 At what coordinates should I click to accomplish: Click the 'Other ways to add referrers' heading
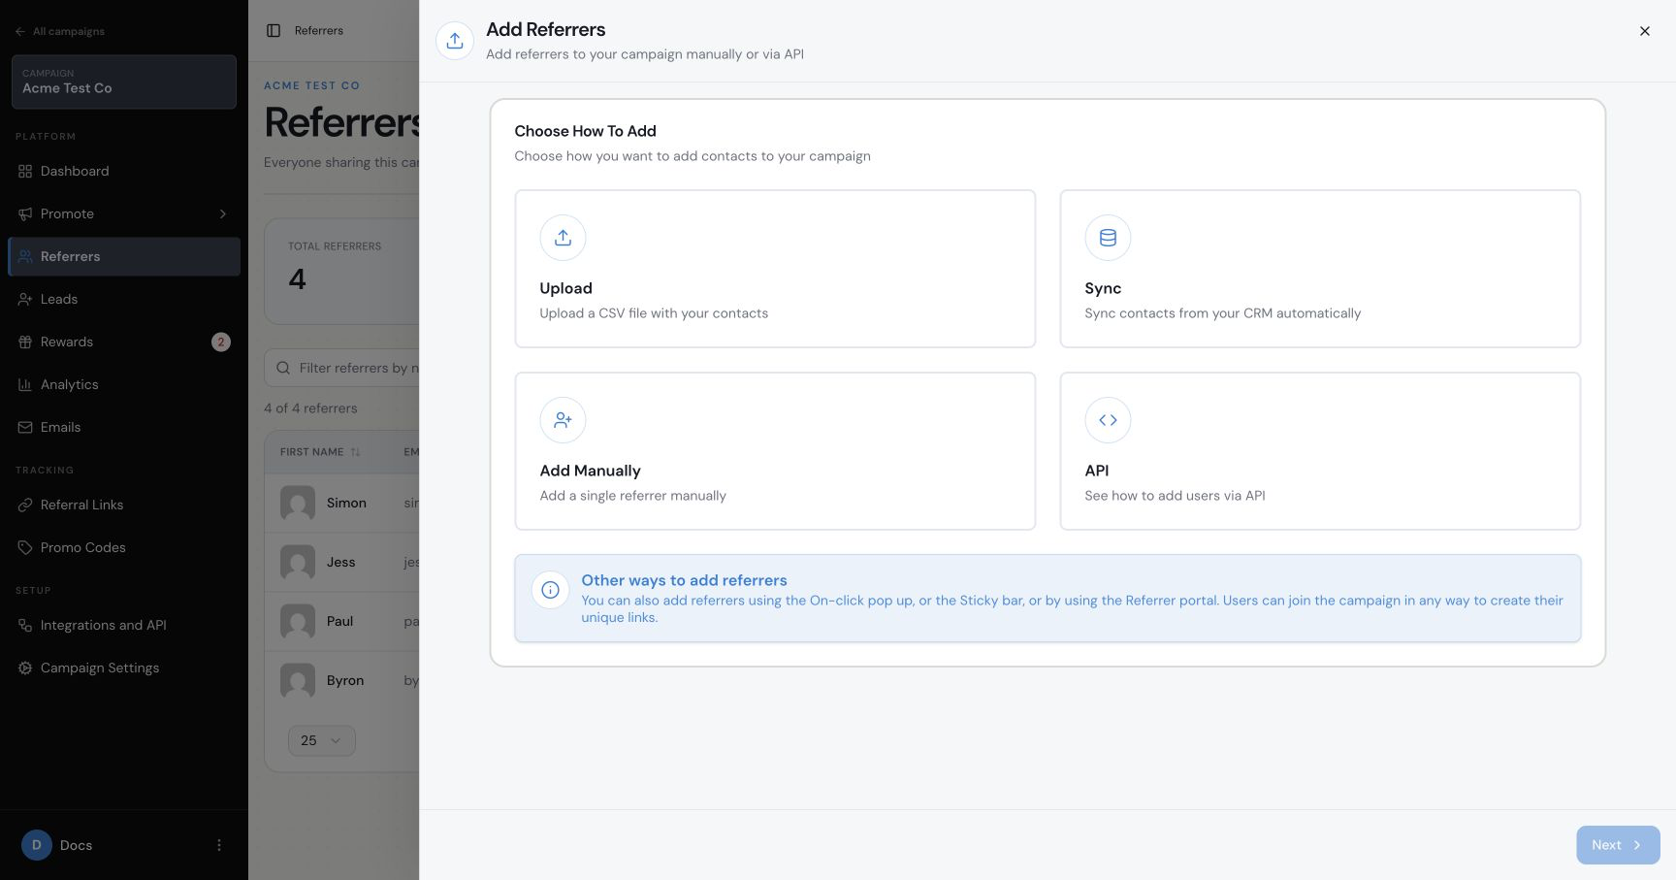684,580
